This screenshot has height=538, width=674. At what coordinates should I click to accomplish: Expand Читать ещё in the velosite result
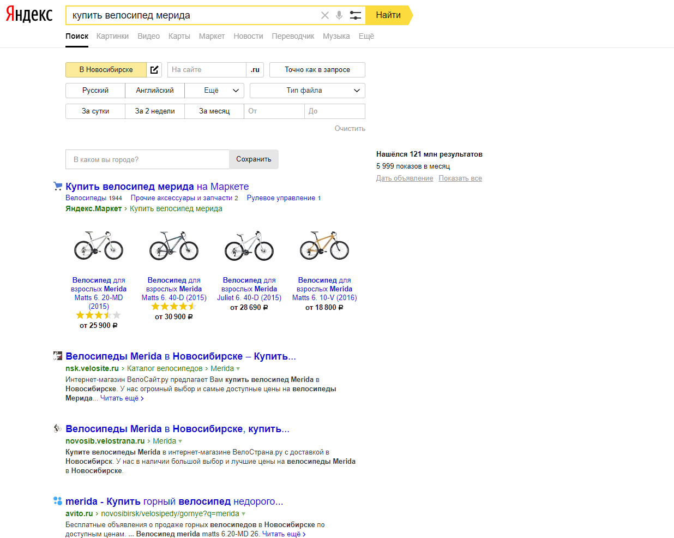[122, 398]
